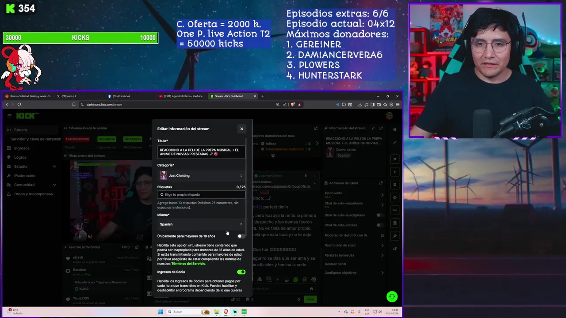The height and width of the screenshot is (318, 566).
Task: Open Logros in the sidebar
Action: tap(20, 157)
